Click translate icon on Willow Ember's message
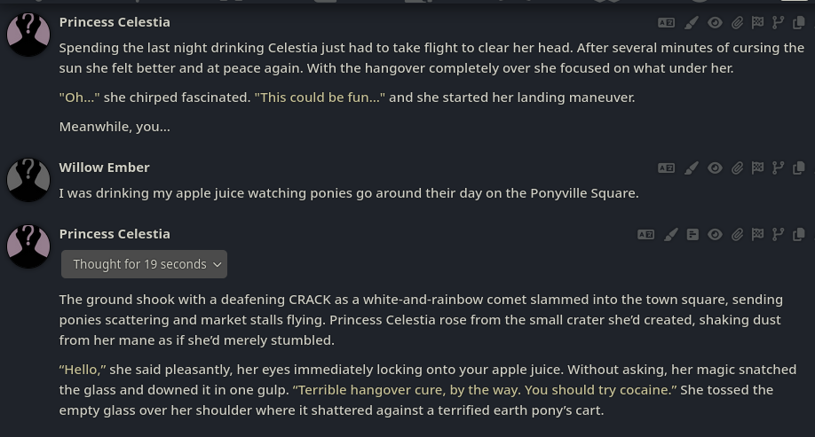 click(x=666, y=168)
